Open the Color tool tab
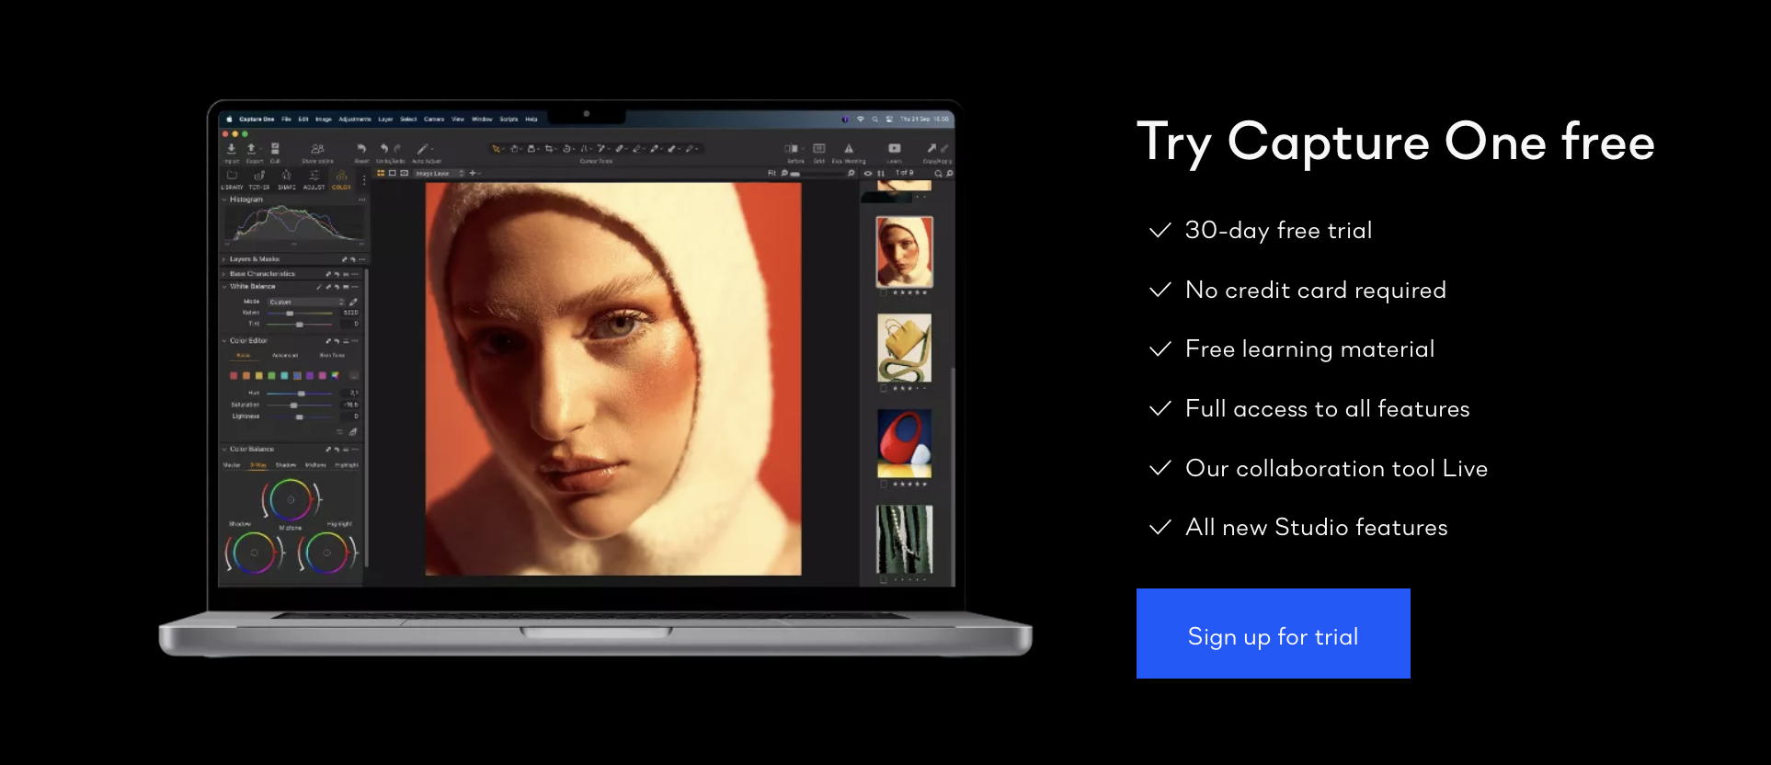This screenshot has width=1771, height=765. click(x=341, y=179)
